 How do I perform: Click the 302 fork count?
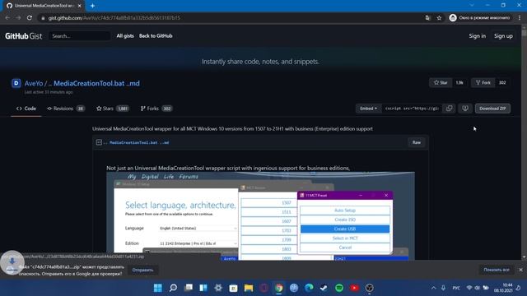pos(502,82)
